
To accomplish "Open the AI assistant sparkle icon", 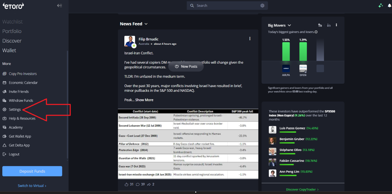I will tap(380, 5).
